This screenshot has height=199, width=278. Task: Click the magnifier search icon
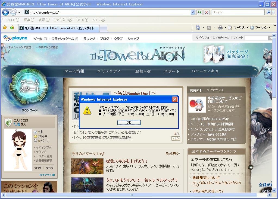coord(268,12)
